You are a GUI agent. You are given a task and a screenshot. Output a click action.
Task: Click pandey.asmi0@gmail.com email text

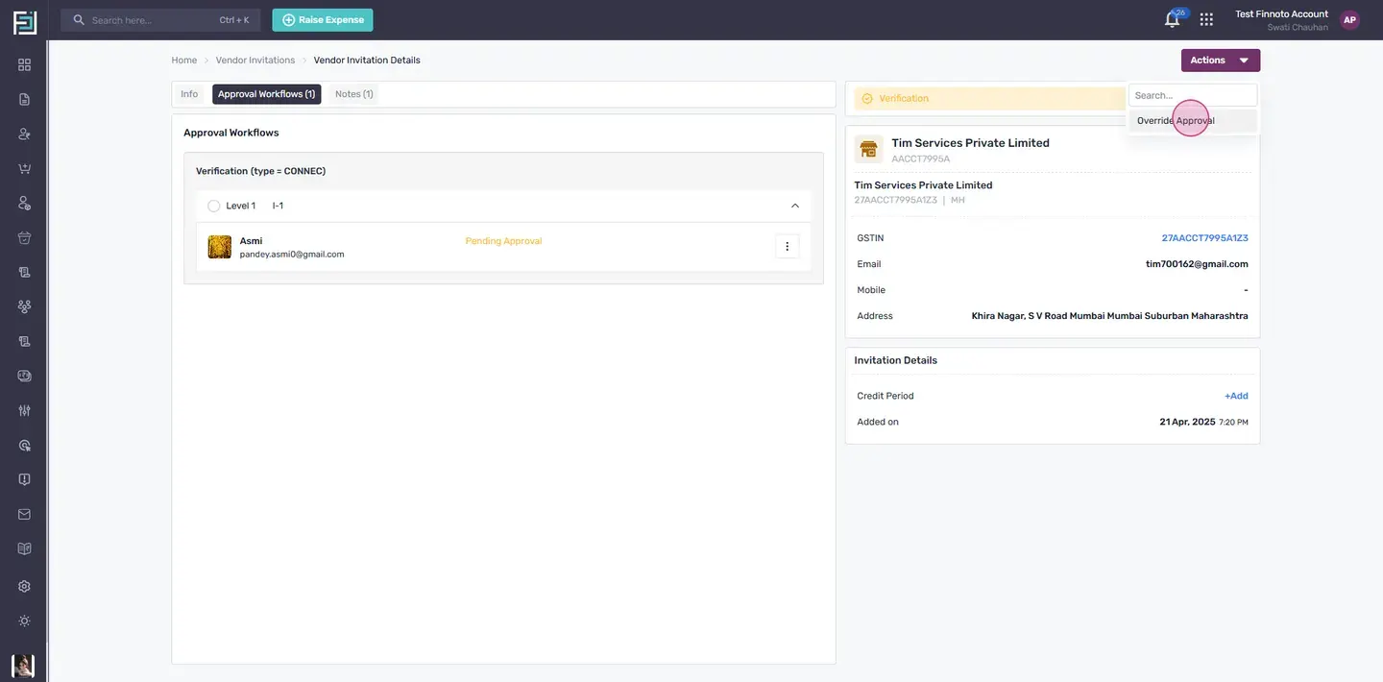[292, 255]
